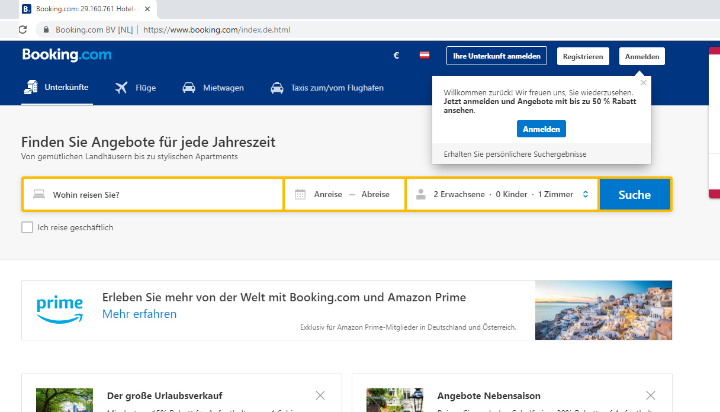720x412 pixels.
Task: Click the Der große Urlaubsverkauf heading
Action: tap(165, 395)
